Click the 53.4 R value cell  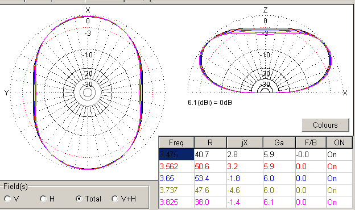coord(210,178)
